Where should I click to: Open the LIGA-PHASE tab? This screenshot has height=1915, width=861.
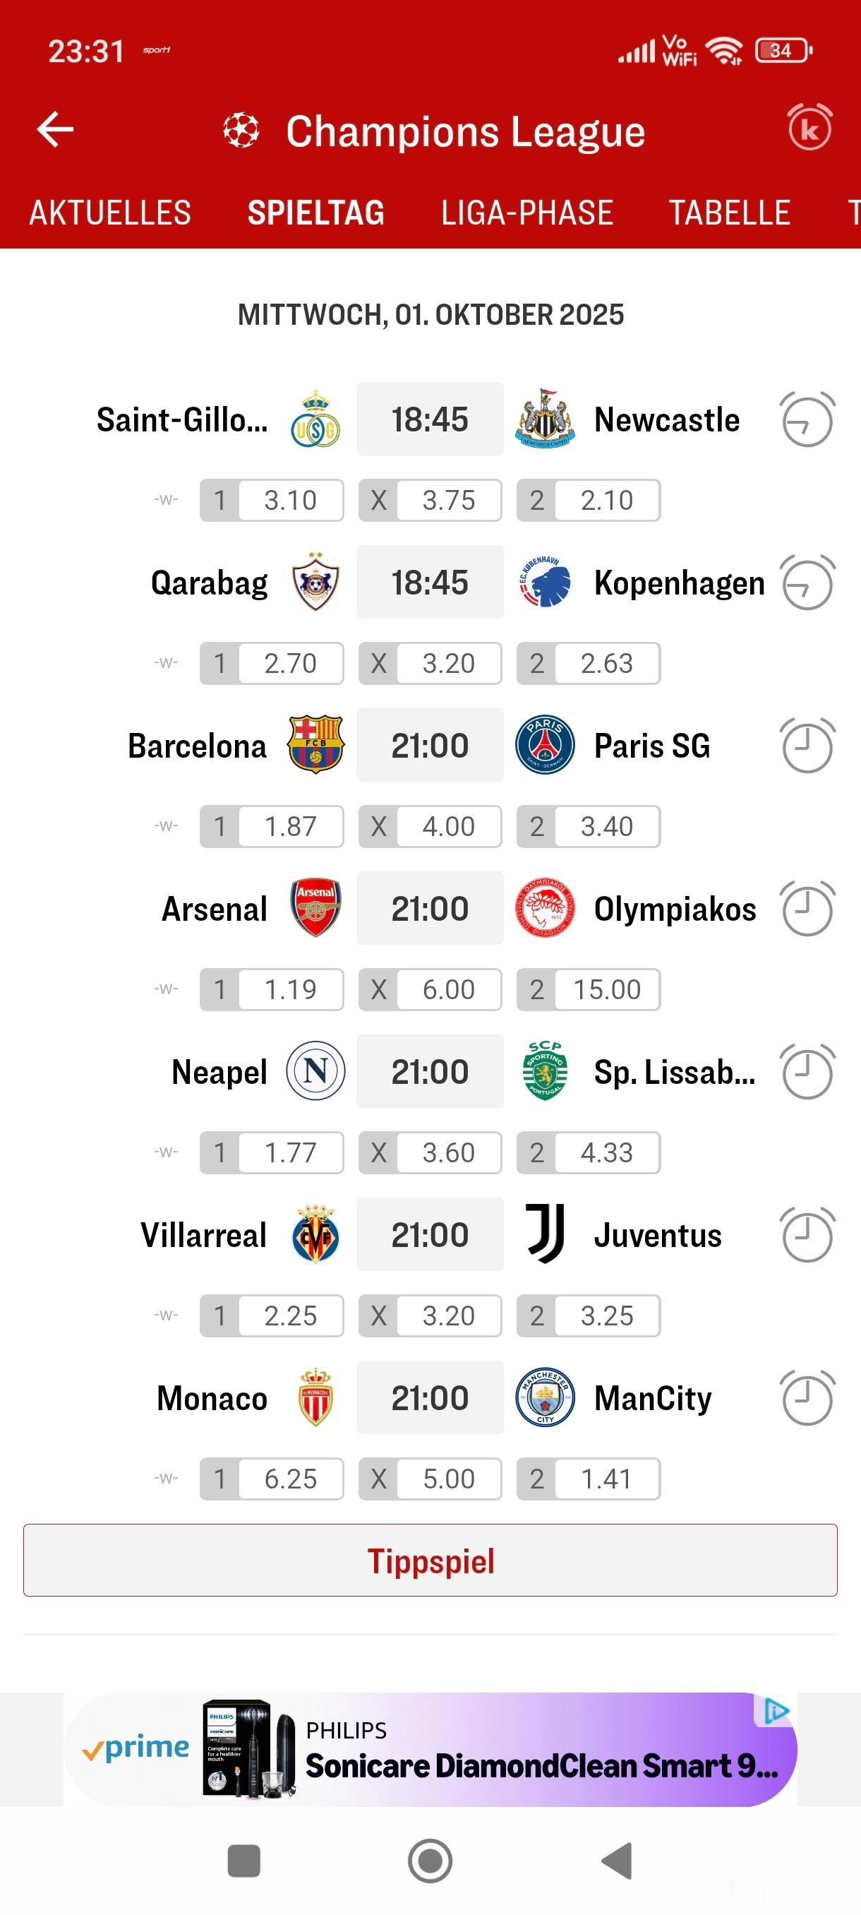pos(526,213)
